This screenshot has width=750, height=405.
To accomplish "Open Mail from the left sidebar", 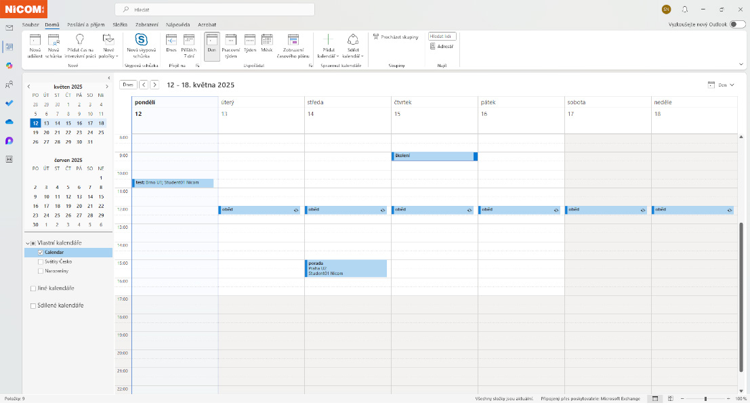I will pos(9,28).
